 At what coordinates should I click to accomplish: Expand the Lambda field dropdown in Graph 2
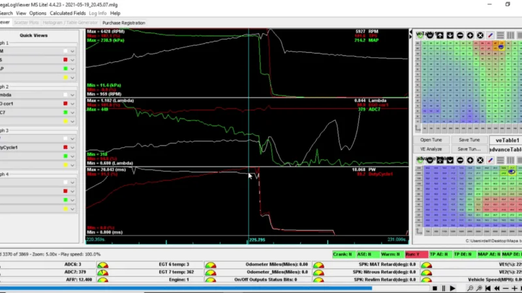(x=72, y=95)
